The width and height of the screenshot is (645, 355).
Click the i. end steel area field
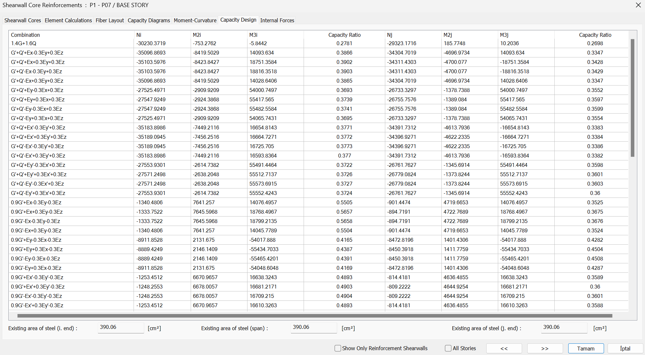click(121, 327)
